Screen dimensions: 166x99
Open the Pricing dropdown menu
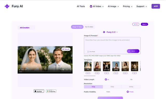(128, 6)
